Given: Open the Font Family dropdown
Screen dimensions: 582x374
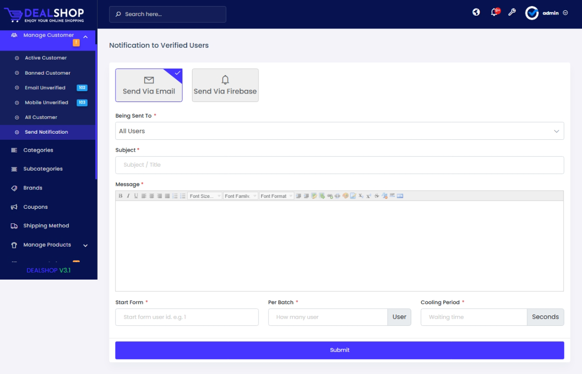Looking at the screenshot, I should (241, 196).
